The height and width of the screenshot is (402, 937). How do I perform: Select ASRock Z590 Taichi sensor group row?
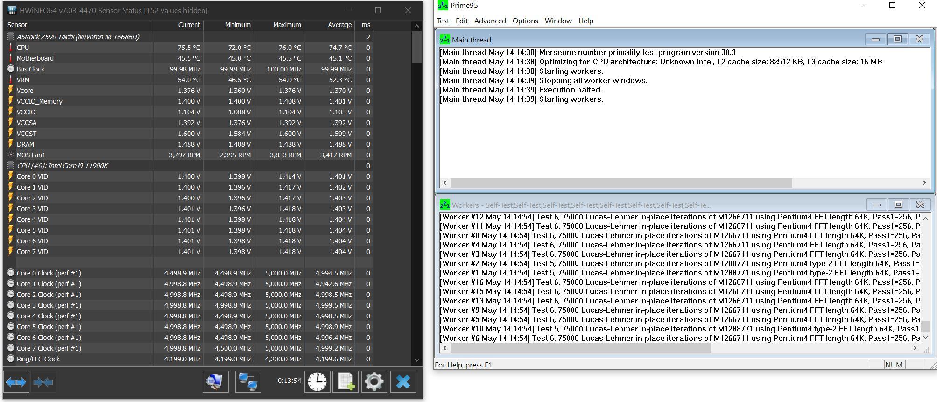188,36
